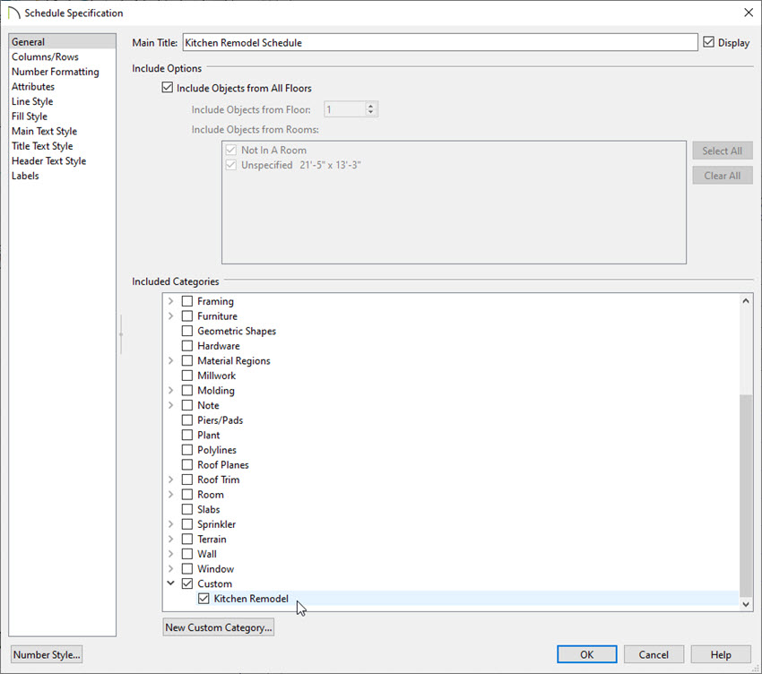The width and height of the screenshot is (762, 674).
Task: Expand the Furniture category tree
Action: click(x=171, y=315)
